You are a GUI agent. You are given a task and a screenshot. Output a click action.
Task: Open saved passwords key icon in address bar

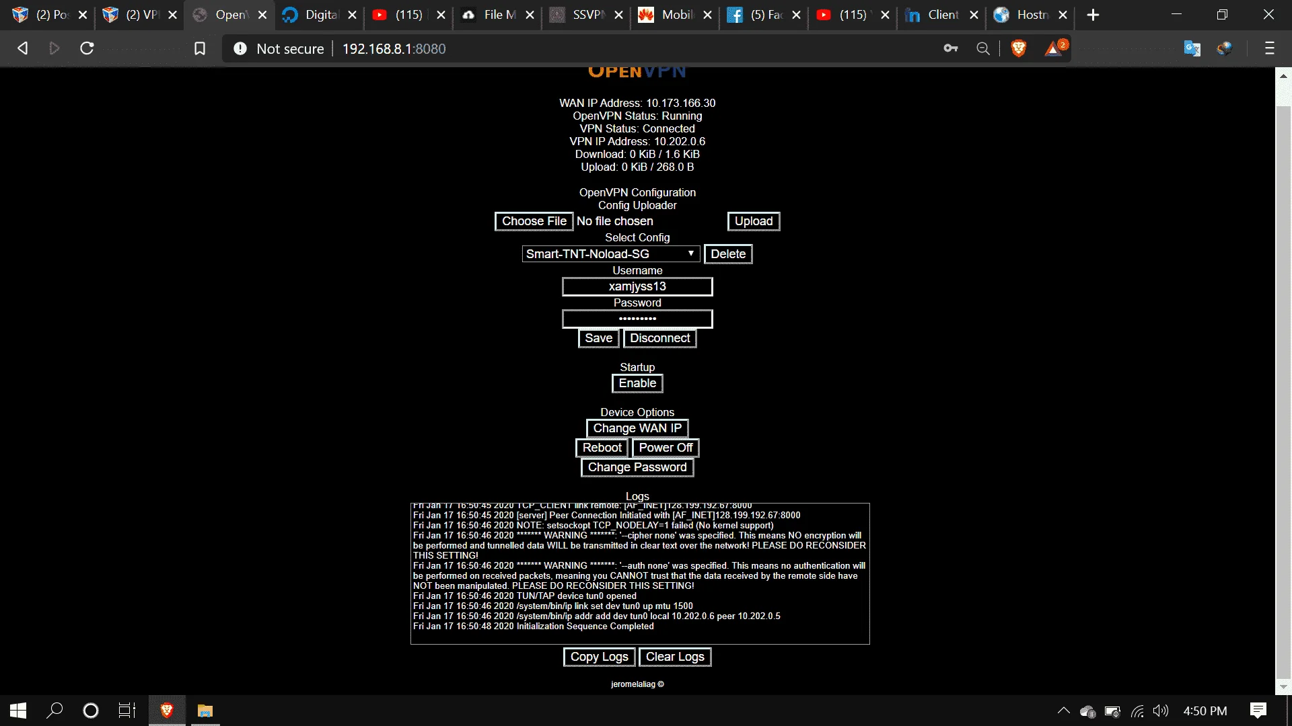[x=951, y=48]
